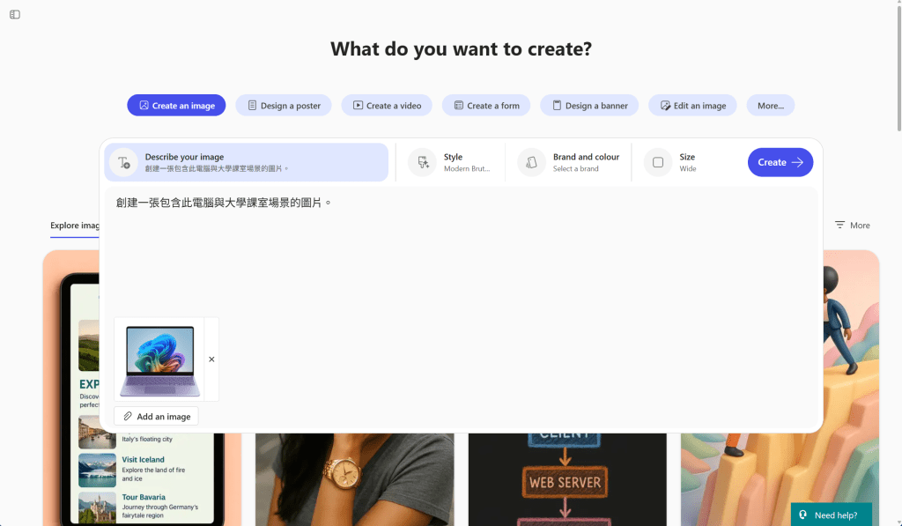Click into the image description text area
902x526 pixels.
(461, 251)
